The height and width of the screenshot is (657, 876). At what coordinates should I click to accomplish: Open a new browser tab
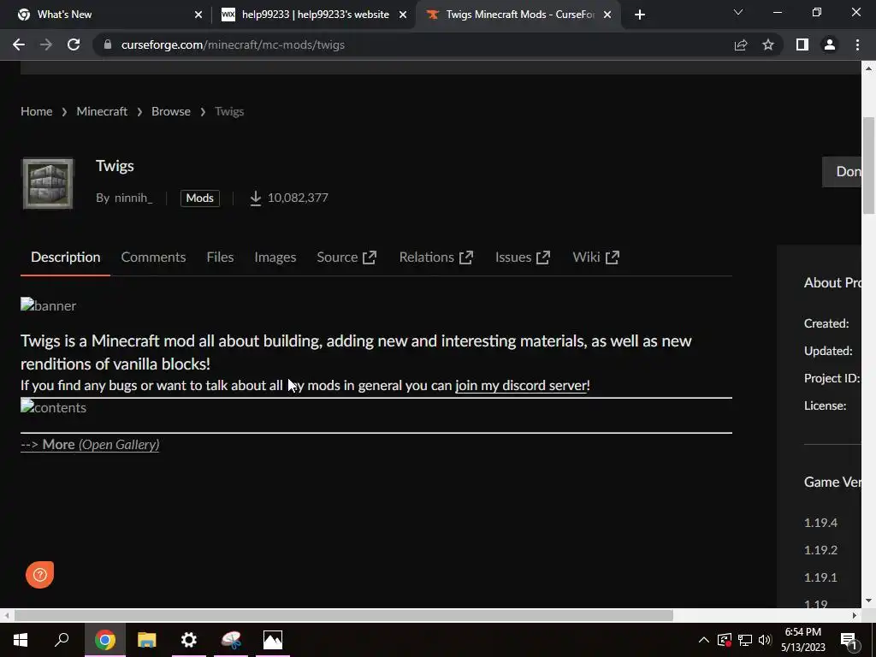pos(640,15)
